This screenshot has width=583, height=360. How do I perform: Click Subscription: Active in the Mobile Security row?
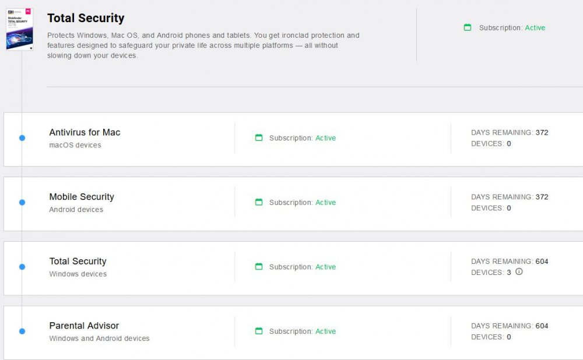[303, 203]
